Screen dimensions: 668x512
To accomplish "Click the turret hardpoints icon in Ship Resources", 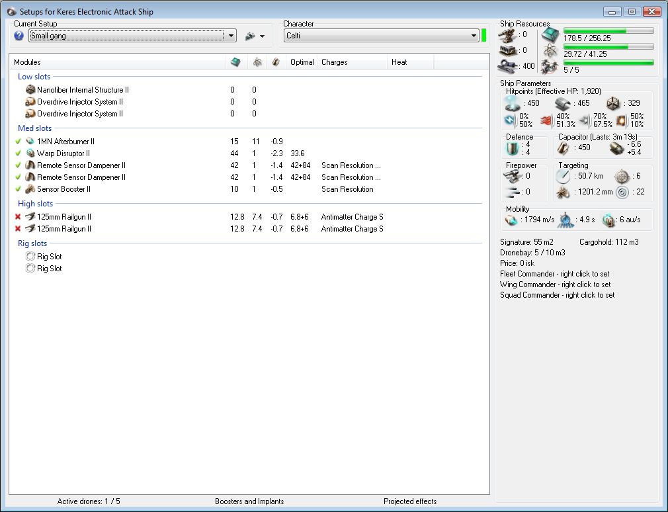I will 508,35.
